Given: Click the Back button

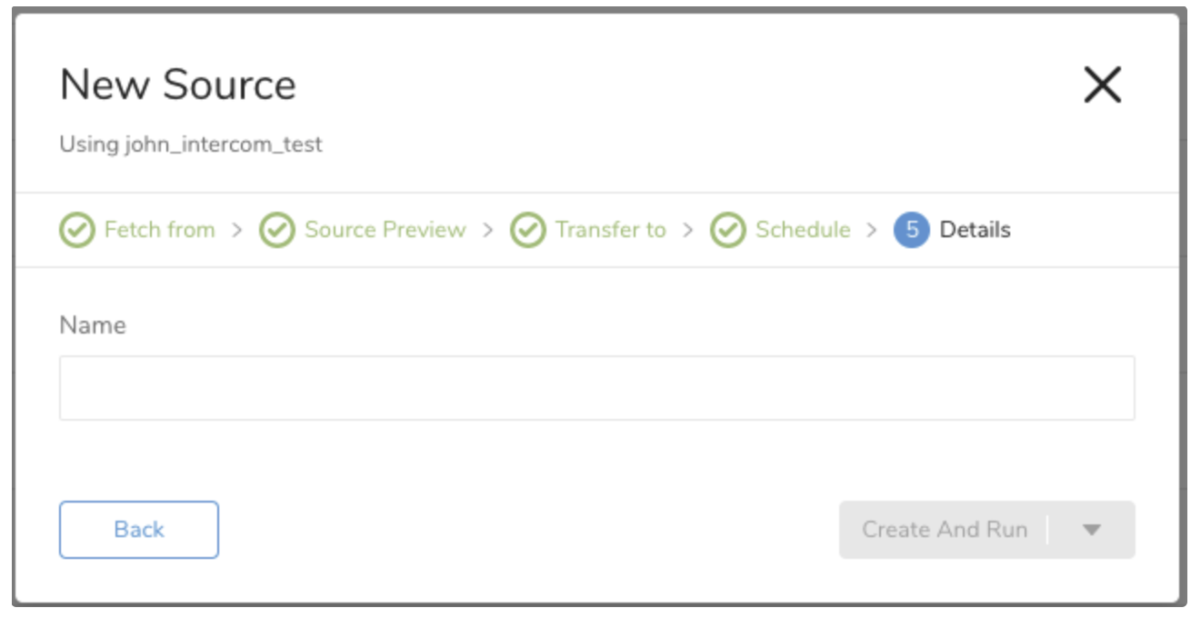Looking at the screenshot, I should coord(139,530).
